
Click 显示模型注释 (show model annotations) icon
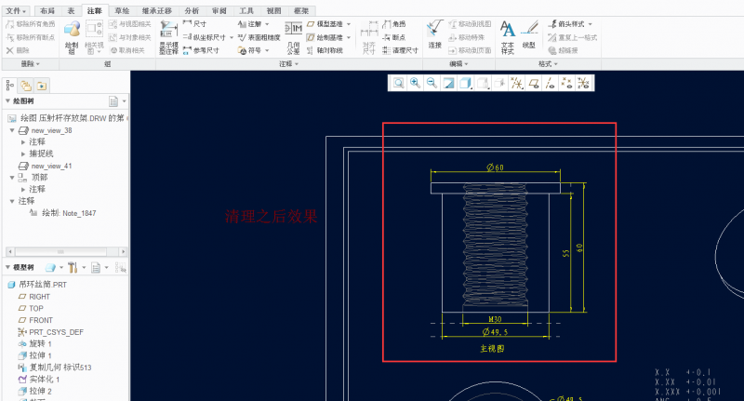point(168,37)
